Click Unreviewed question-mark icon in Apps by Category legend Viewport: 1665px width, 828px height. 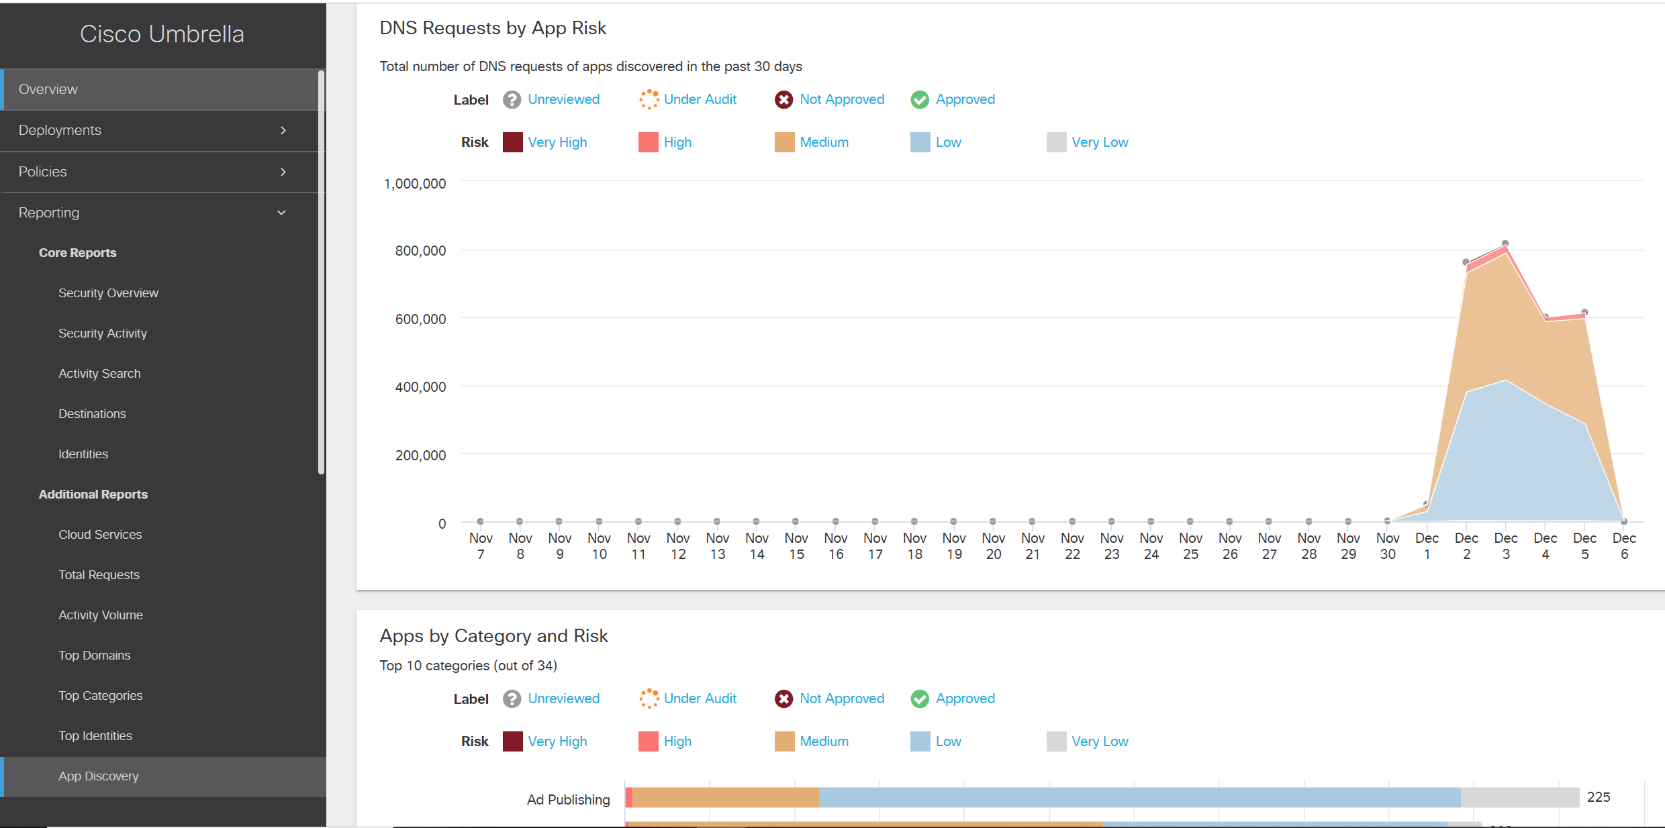coord(512,699)
